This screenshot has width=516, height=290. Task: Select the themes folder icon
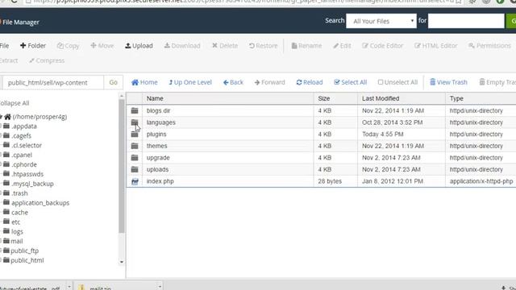[x=135, y=146]
